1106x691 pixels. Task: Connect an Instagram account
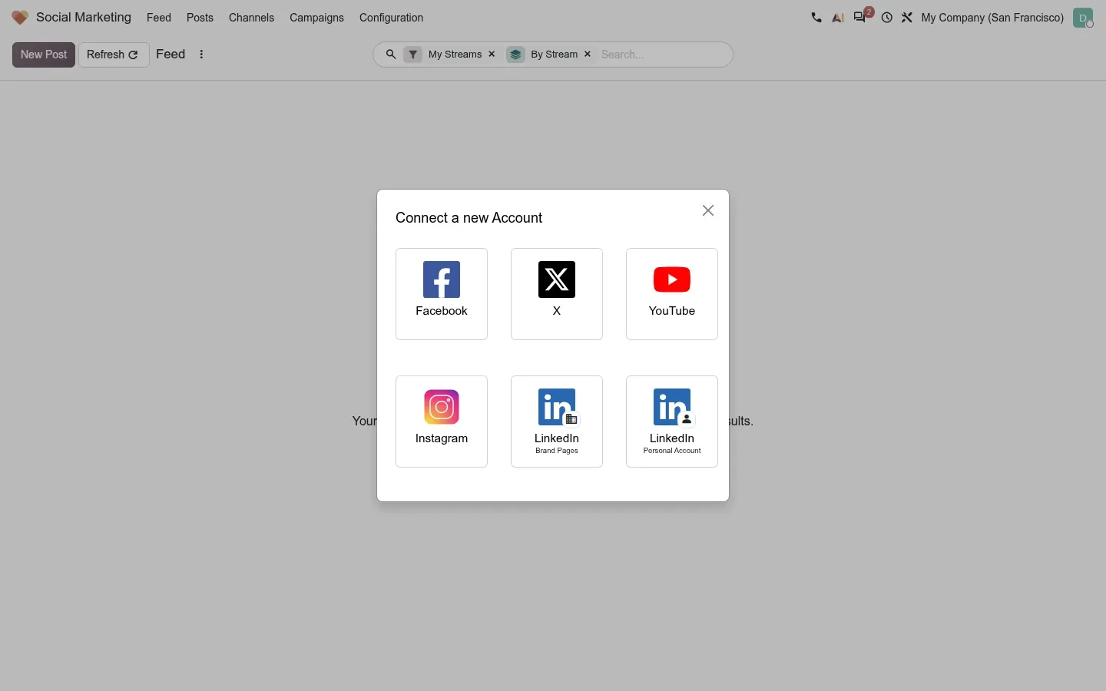(442, 422)
